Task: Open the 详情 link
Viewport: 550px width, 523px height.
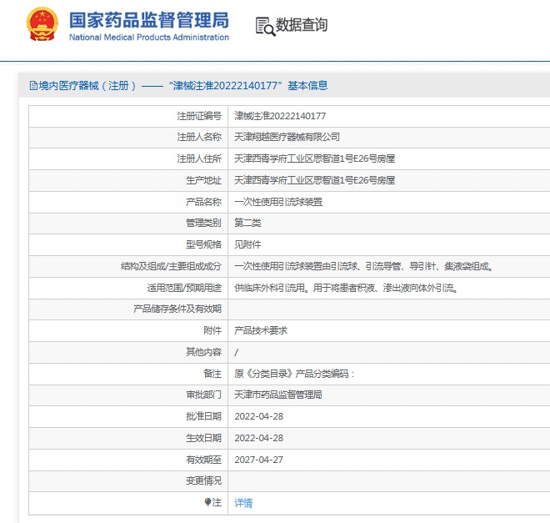Action: [x=243, y=503]
